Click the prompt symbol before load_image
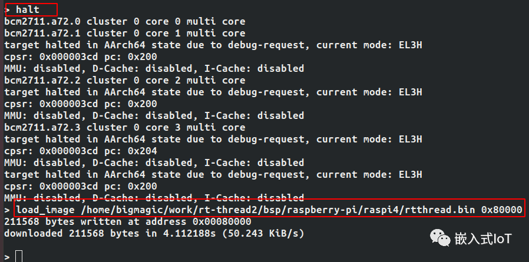This screenshot has width=529, height=262. click(7, 210)
